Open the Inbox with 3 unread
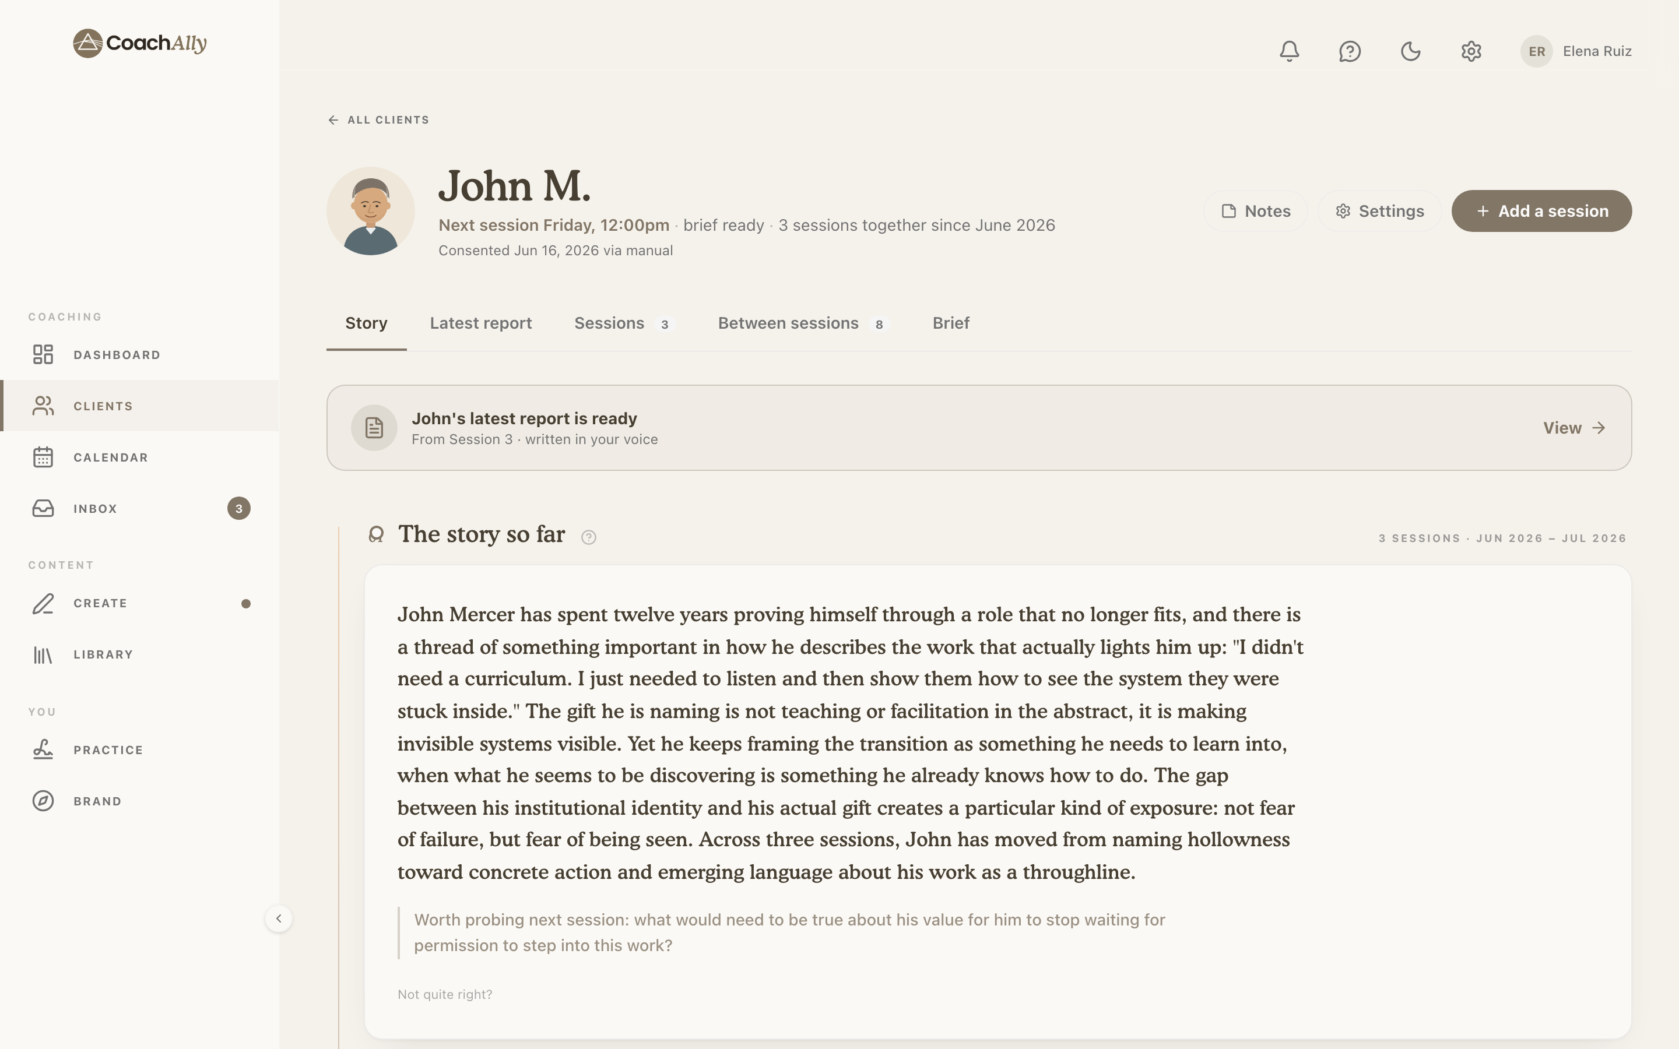Image resolution: width=1679 pixels, height=1049 pixels. [x=139, y=509]
